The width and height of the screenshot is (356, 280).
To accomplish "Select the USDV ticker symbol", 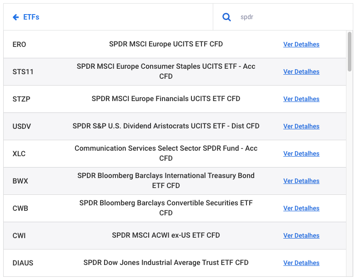I will [x=21, y=127].
